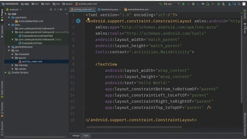Collapse the app module node
The width and height of the screenshot is (247, 139).
6,14
